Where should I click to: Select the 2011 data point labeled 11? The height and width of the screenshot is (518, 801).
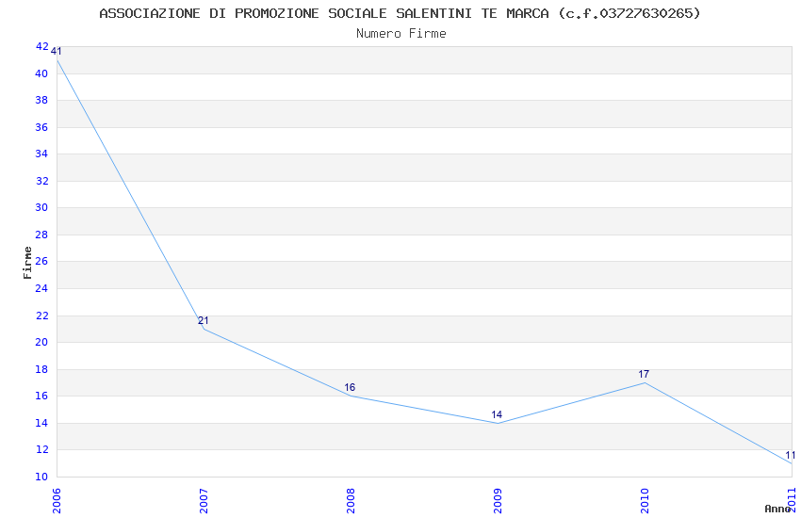point(792,462)
